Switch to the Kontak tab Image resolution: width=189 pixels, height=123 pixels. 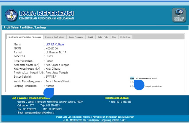(90, 37)
